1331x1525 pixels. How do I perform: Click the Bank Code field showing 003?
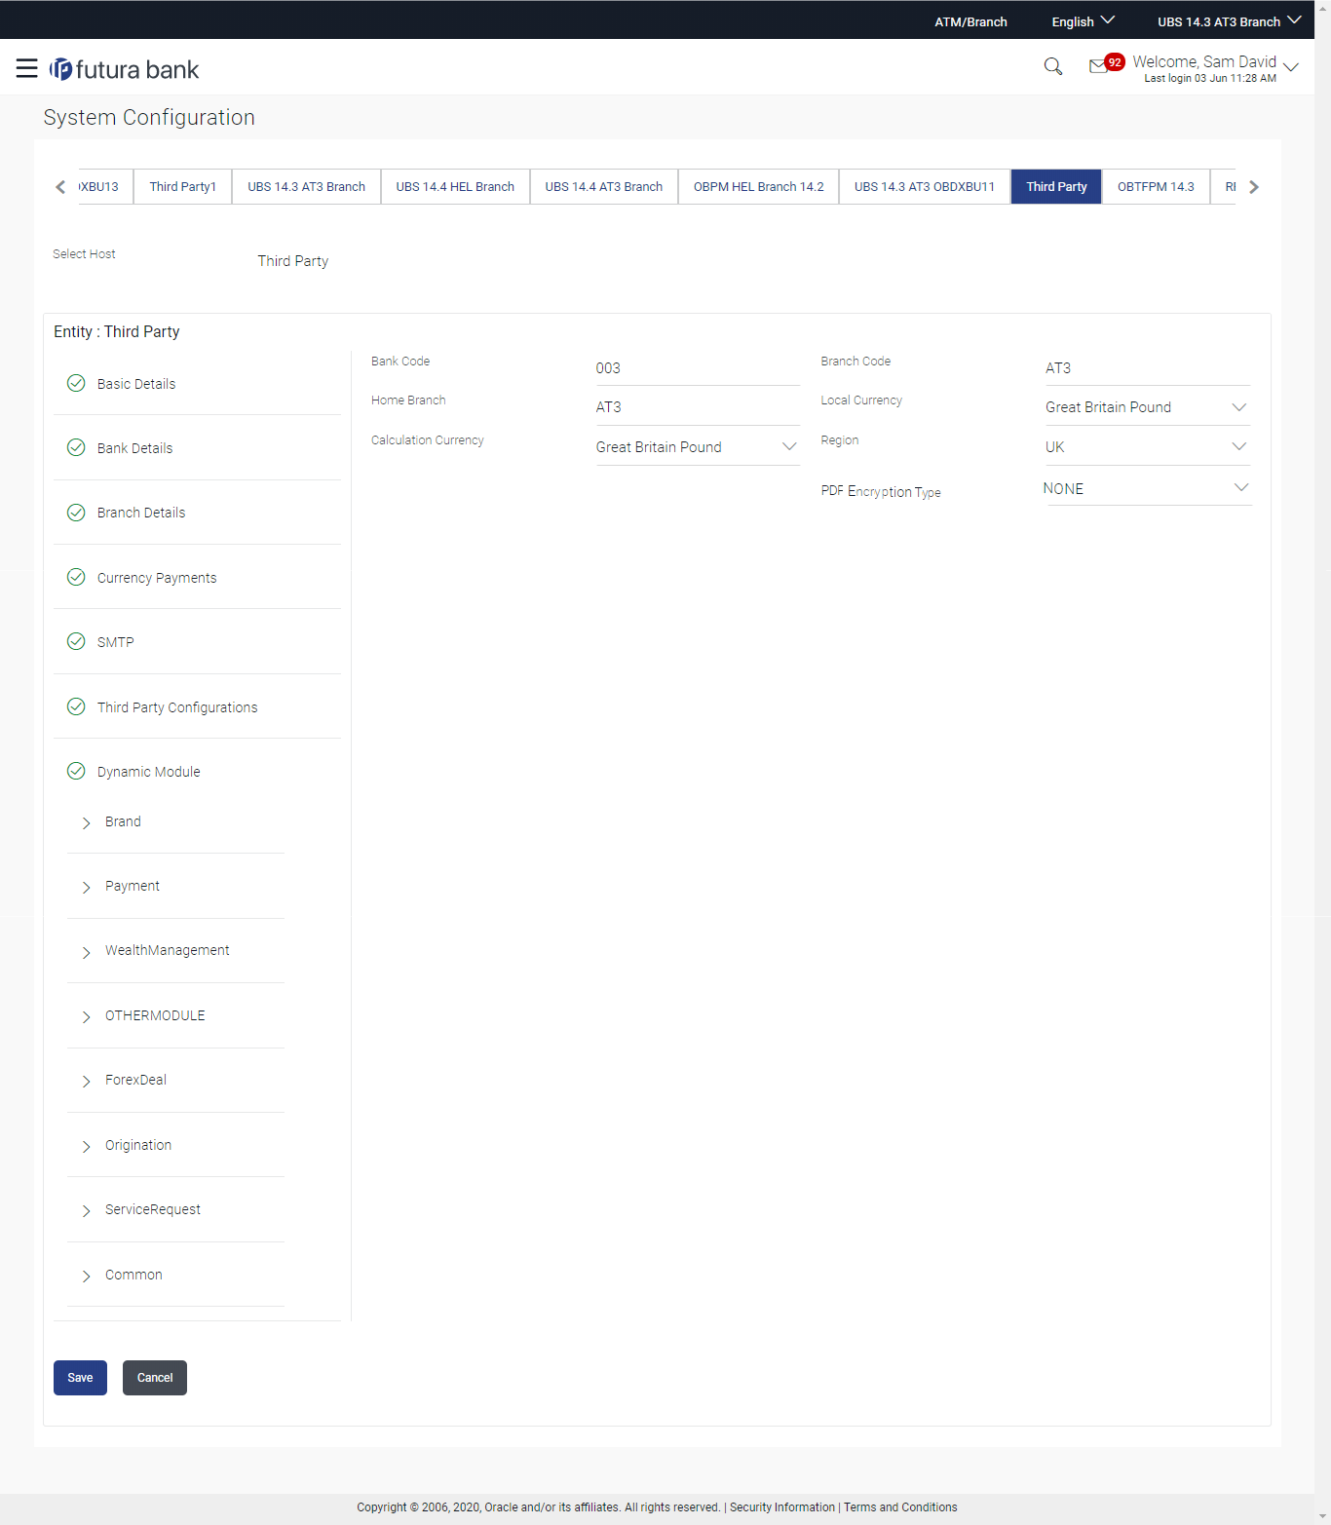click(x=698, y=367)
